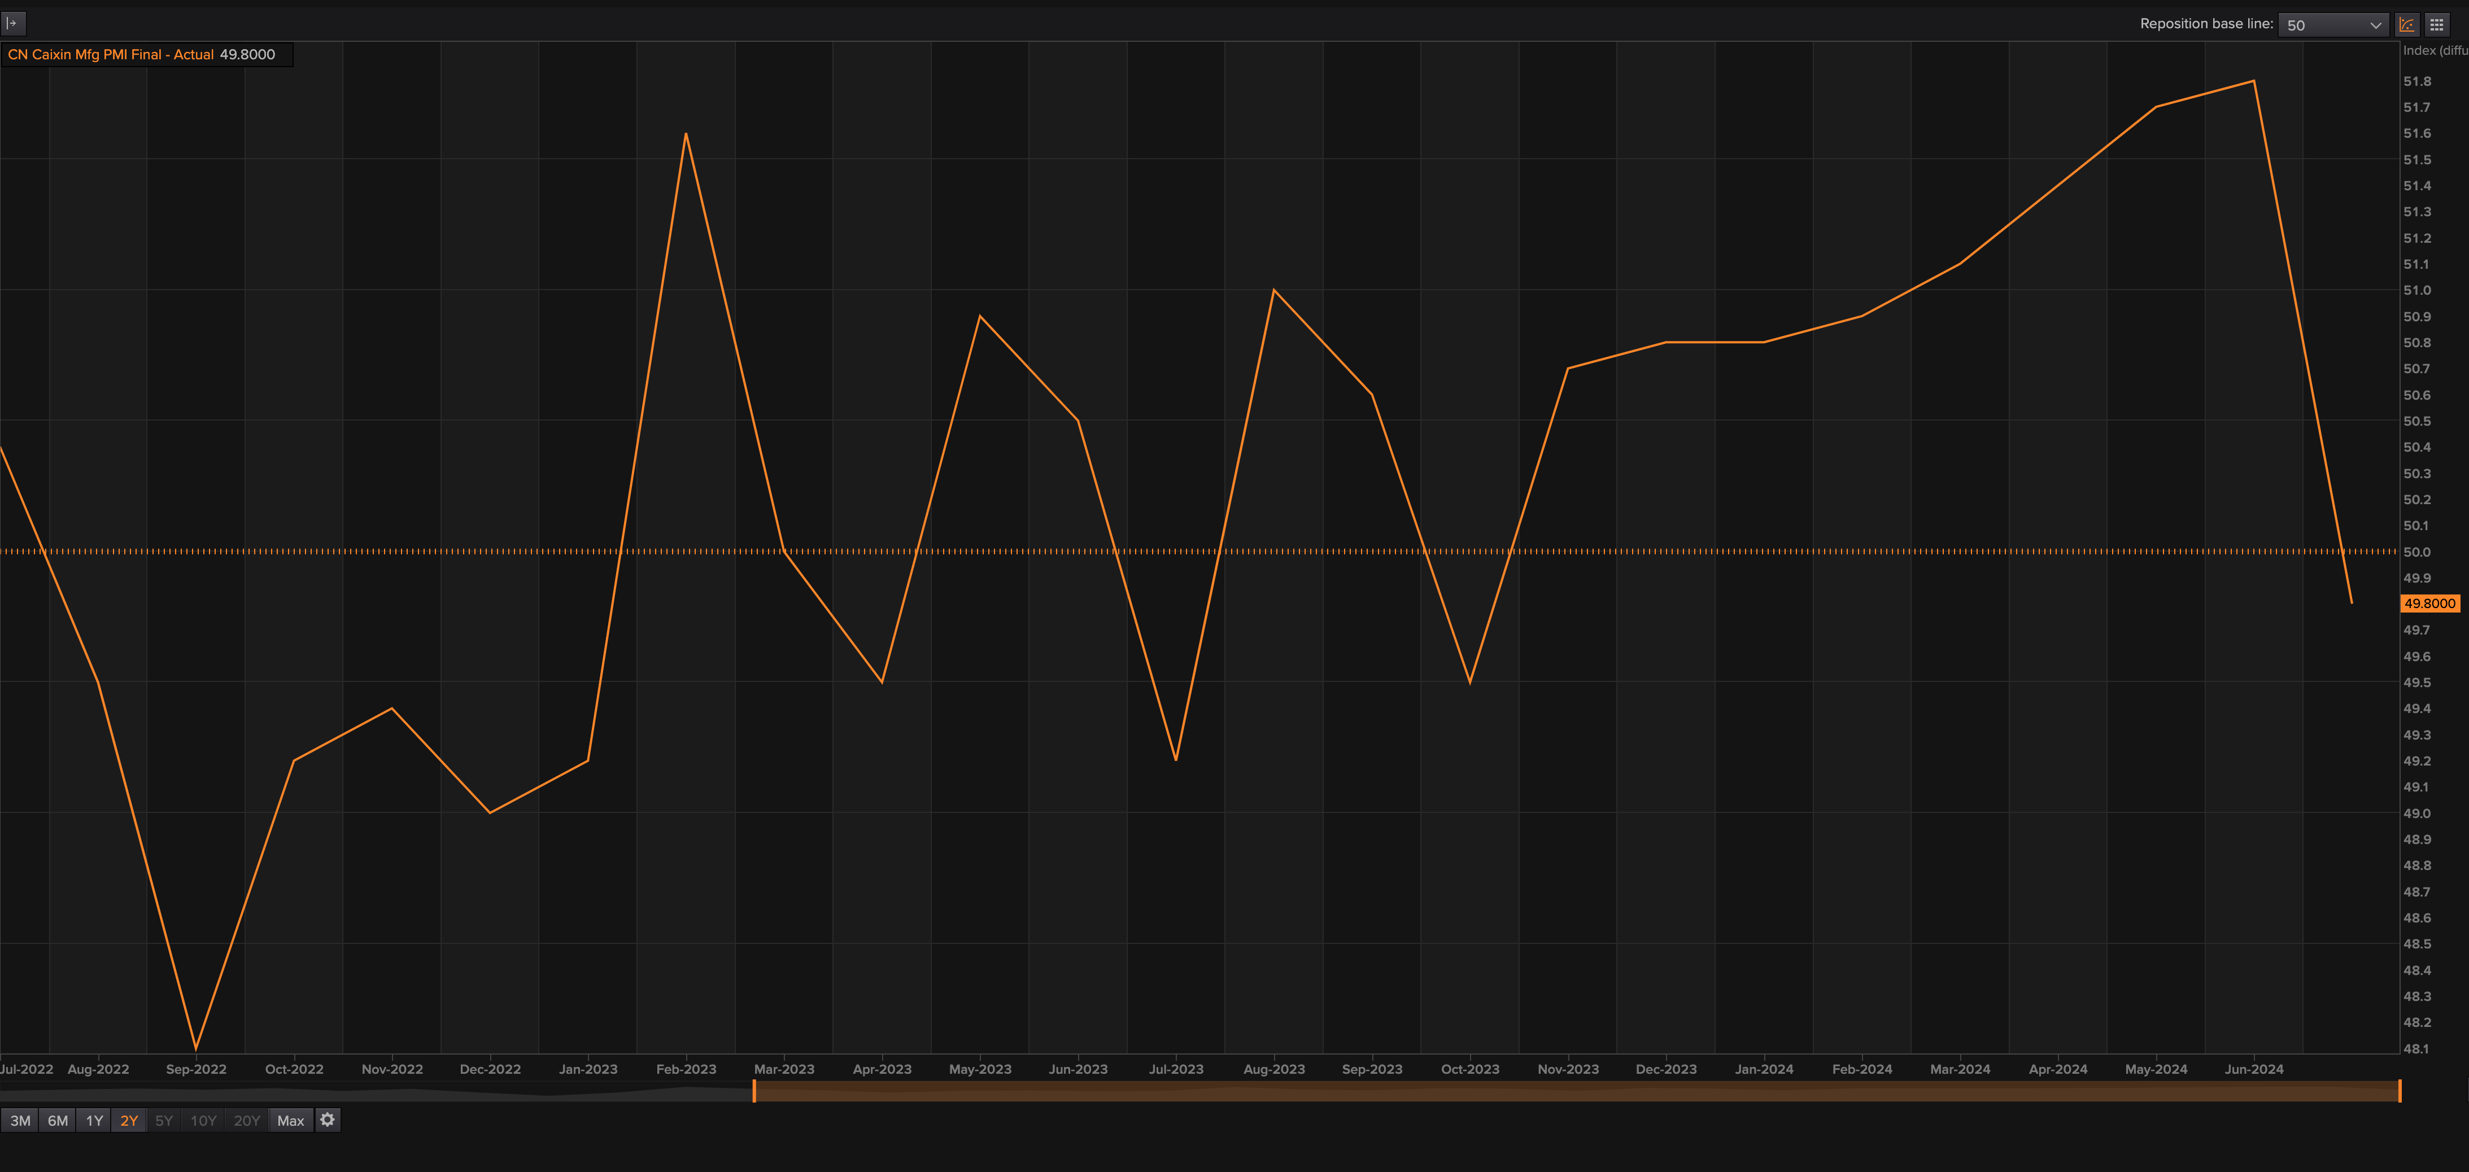Select the 5Y time range

164,1120
